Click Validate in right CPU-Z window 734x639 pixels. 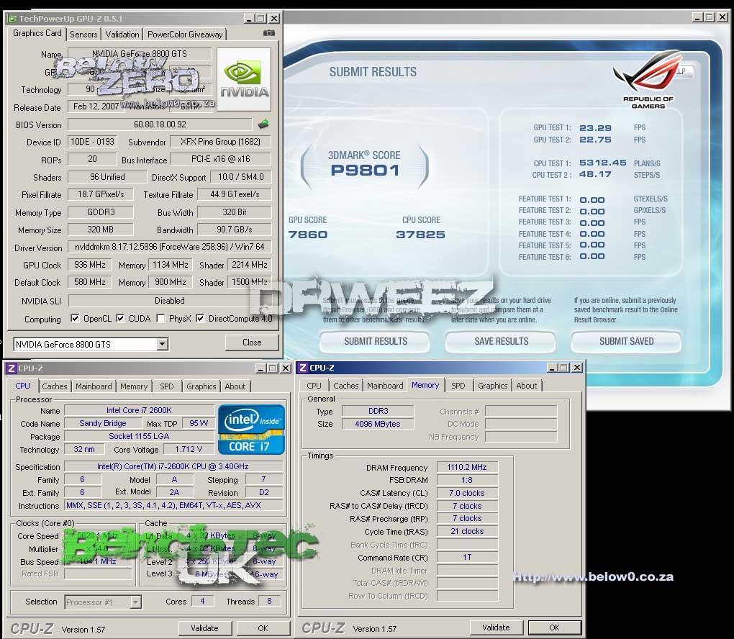[x=496, y=627]
